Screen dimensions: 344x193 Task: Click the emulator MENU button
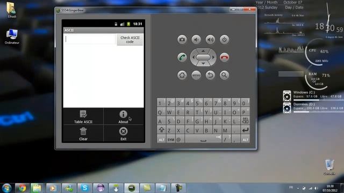click(196, 75)
